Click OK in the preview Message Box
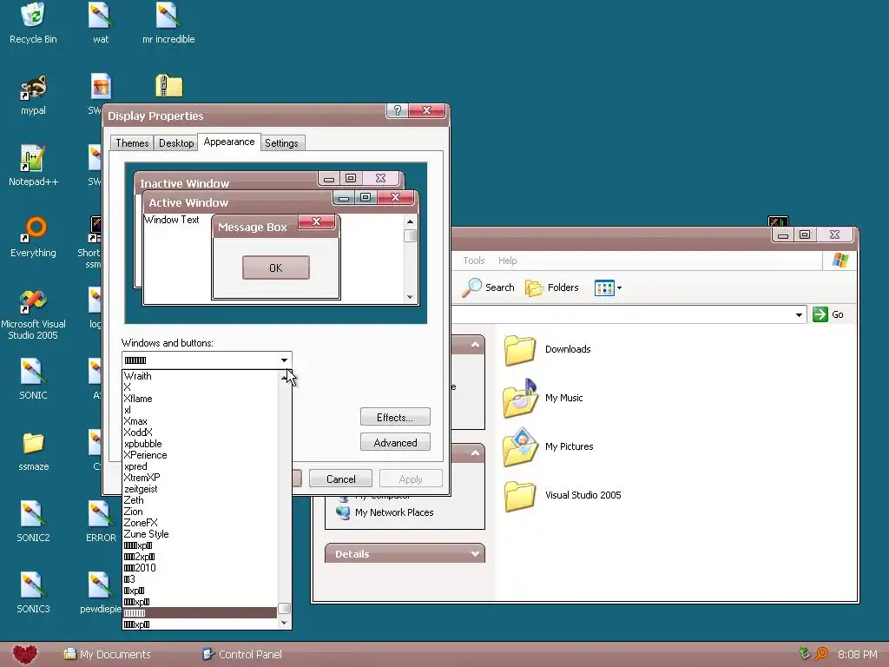 pos(275,267)
